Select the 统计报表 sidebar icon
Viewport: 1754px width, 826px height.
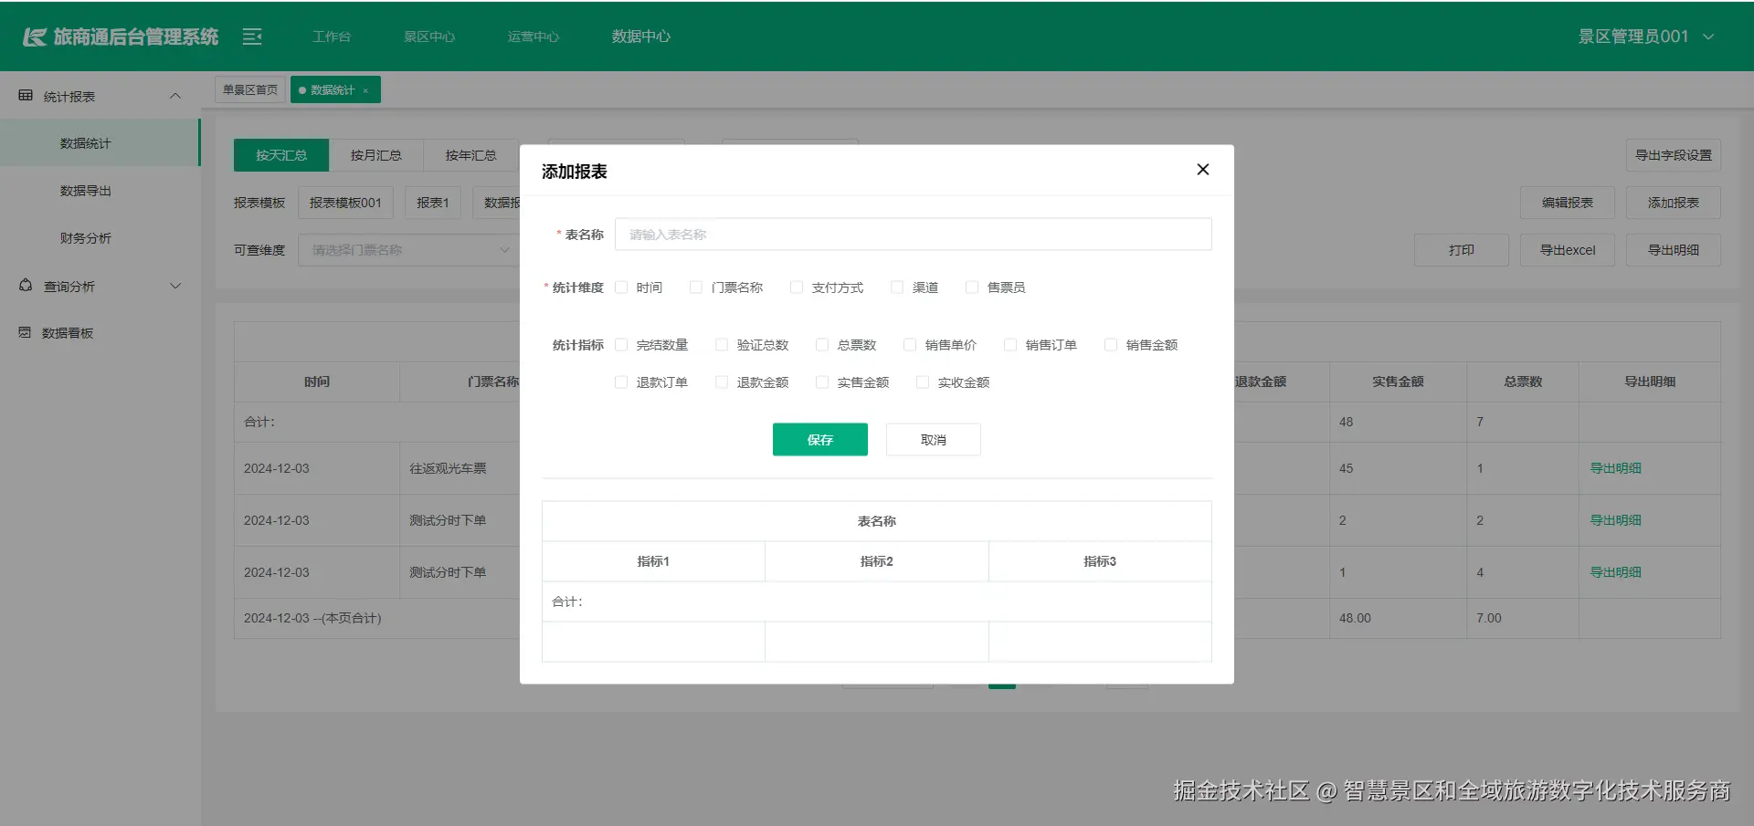click(25, 95)
